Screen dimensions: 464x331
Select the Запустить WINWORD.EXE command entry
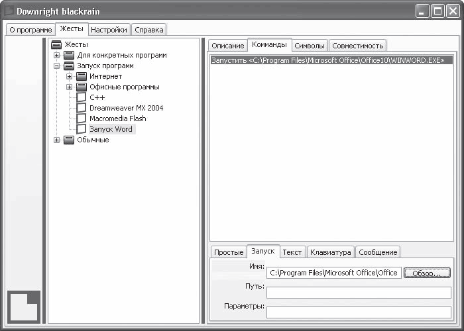331,60
